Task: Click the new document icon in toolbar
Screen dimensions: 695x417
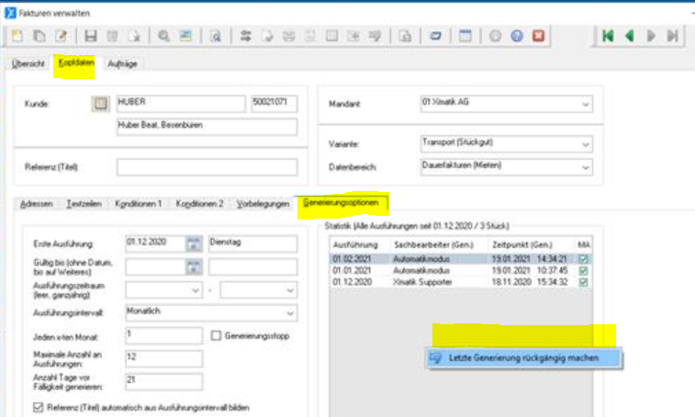Action: [17, 37]
